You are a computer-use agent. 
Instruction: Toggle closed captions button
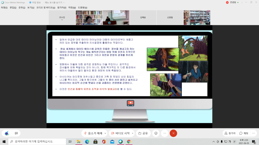coord(16,133)
